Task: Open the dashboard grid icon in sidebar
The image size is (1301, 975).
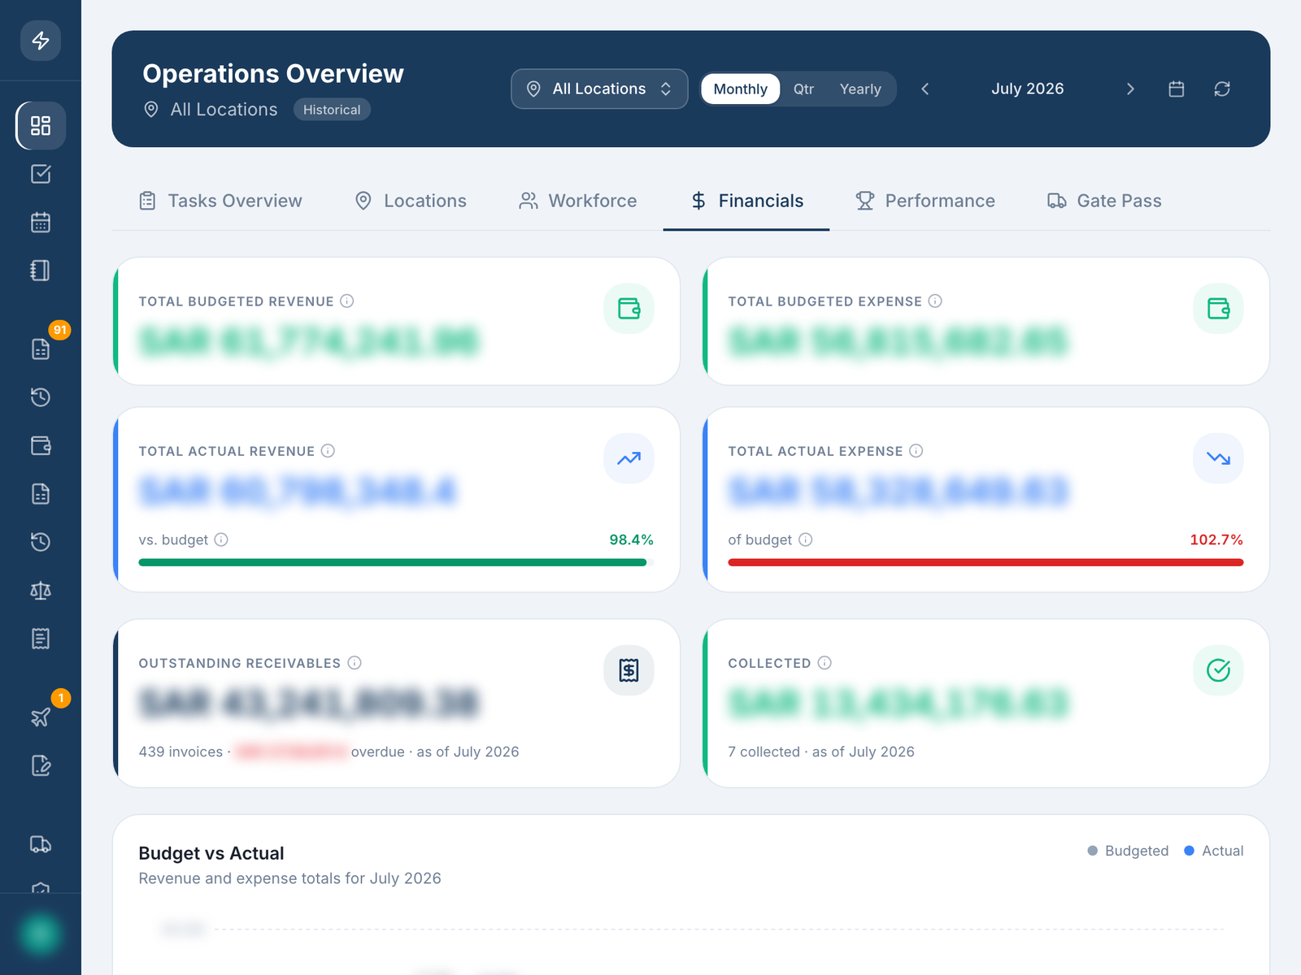Action: tap(41, 125)
